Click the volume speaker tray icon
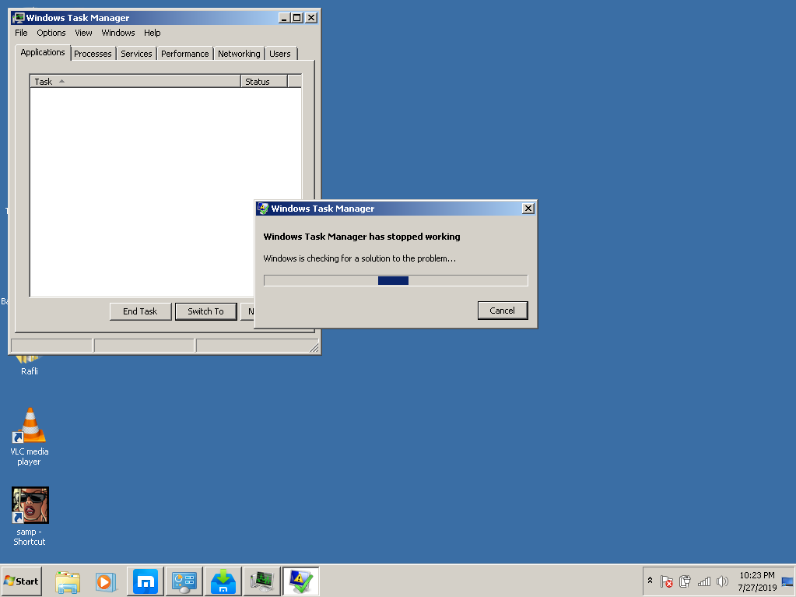The width and height of the screenshot is (796, 597). coord(722,581)
